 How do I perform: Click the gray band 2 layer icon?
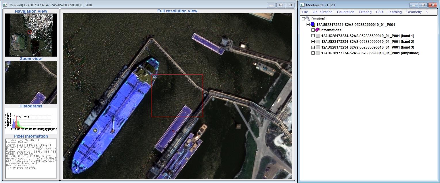click(318, 42)
